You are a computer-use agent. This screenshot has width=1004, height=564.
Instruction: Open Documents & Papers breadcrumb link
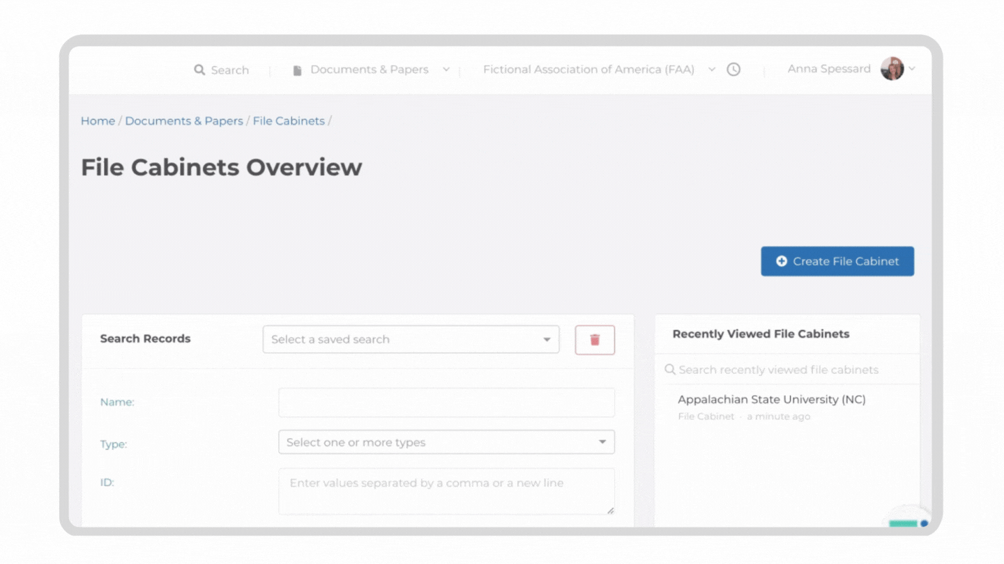(x=184, y=121)
